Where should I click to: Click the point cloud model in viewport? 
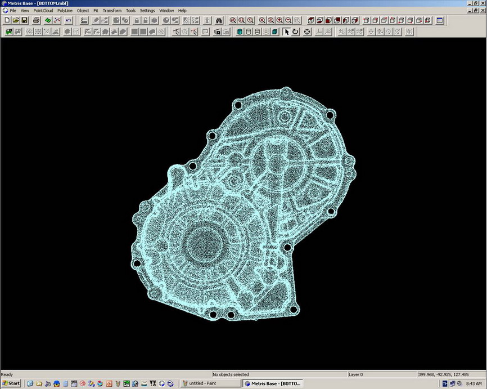point(243,204)
